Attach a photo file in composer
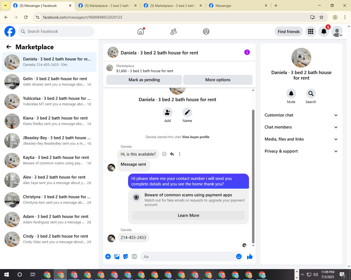This screenshot has height=280, width=351. [117, 256]
